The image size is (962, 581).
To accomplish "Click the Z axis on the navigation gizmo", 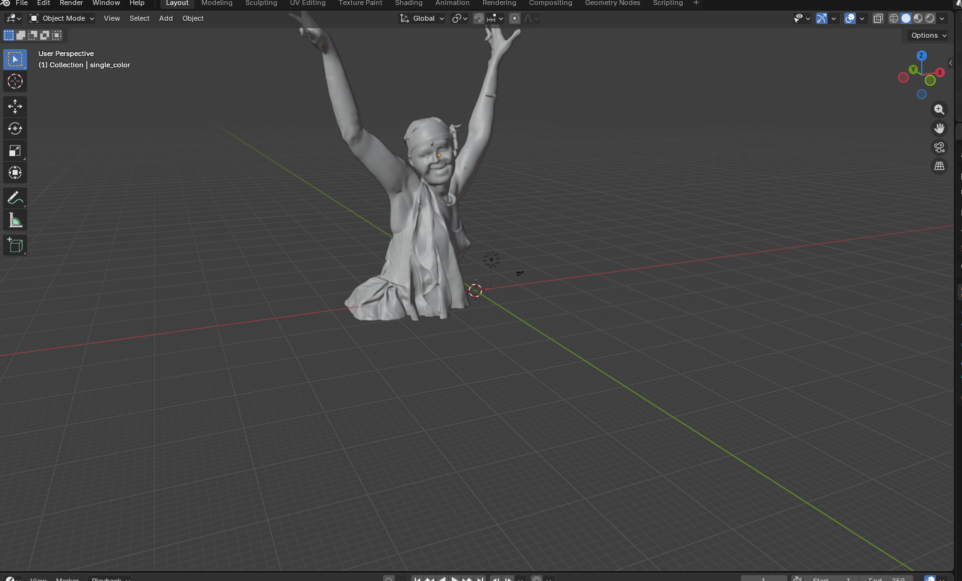I will [x=922, y=55].
